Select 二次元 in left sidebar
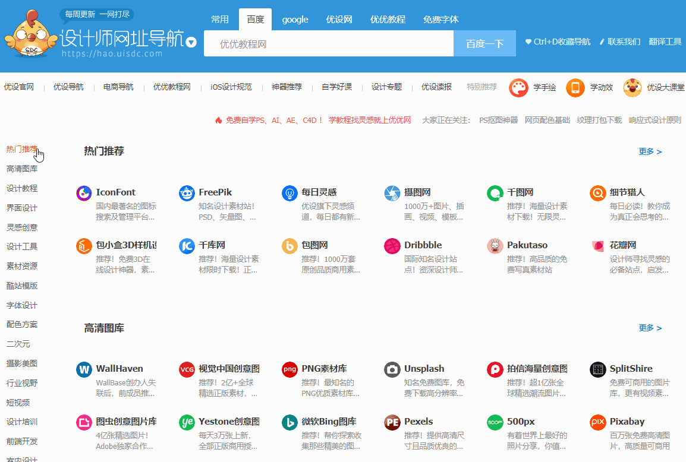The height and width of the screenshot is (462, 686). tap(18, 344)
